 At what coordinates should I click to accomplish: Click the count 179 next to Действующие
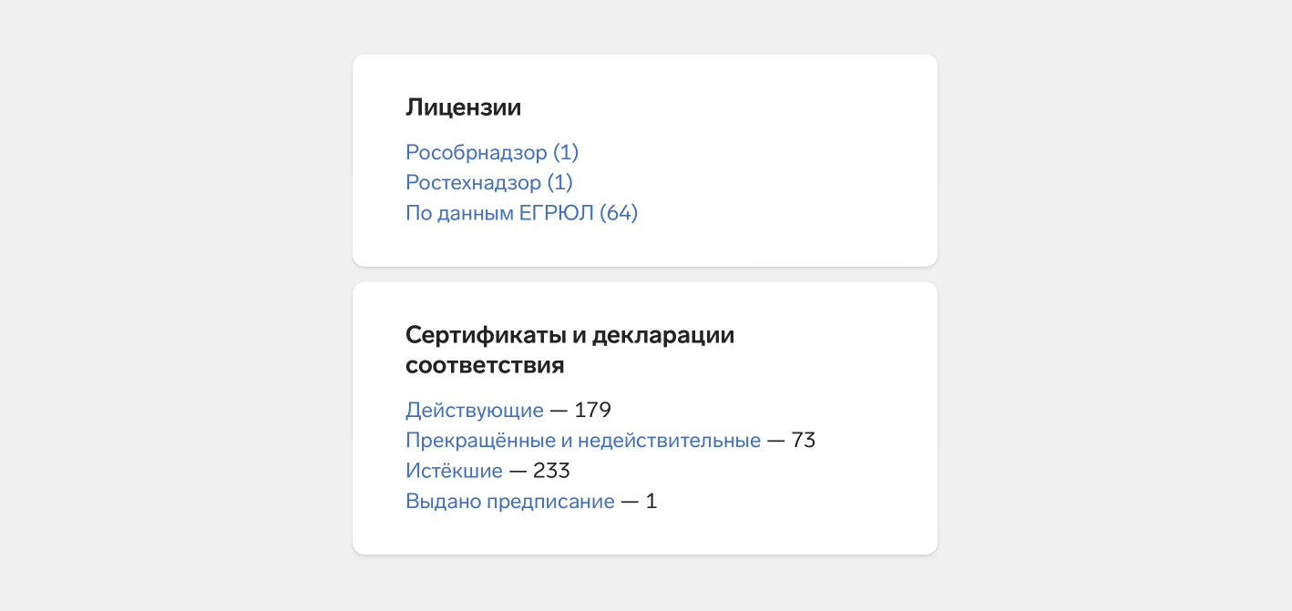tap(592, 410)
